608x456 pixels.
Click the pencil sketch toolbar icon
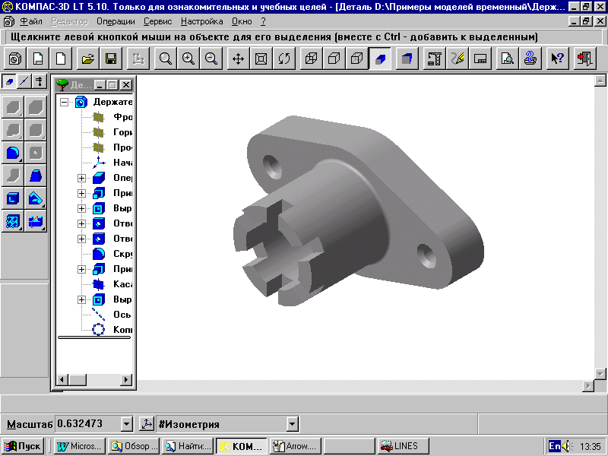point(458,59)
